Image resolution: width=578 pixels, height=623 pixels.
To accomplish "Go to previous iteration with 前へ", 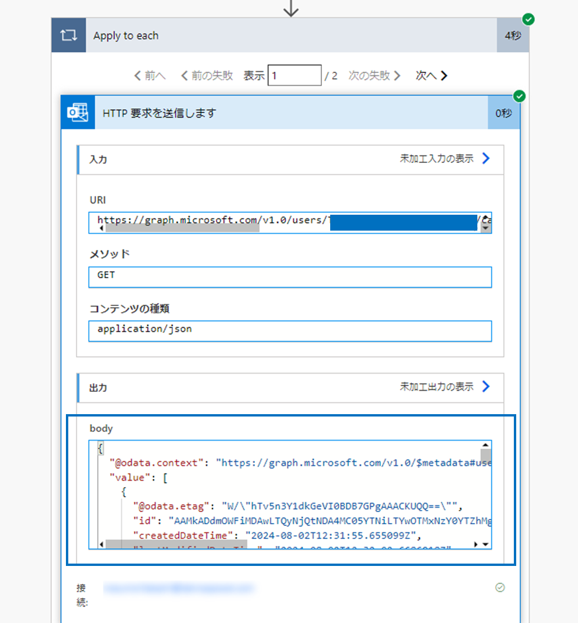I will (x=150, y=75).
